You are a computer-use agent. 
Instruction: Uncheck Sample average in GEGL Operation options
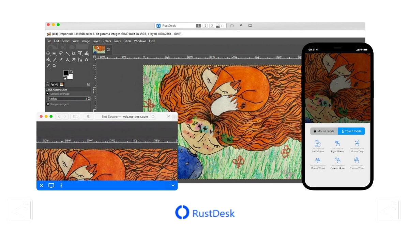pyautogui.click(x=48, y=94)
